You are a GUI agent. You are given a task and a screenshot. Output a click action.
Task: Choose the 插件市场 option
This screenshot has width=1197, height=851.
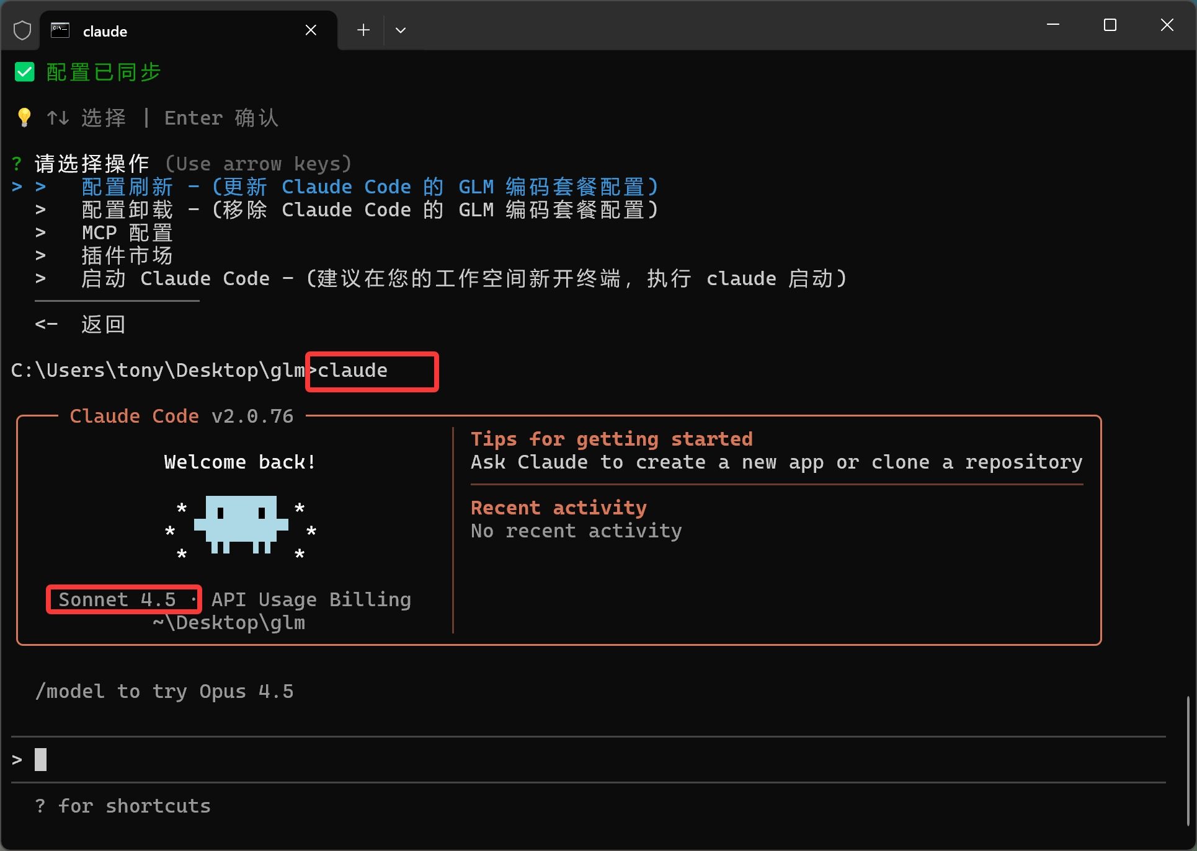pos(127,255)
